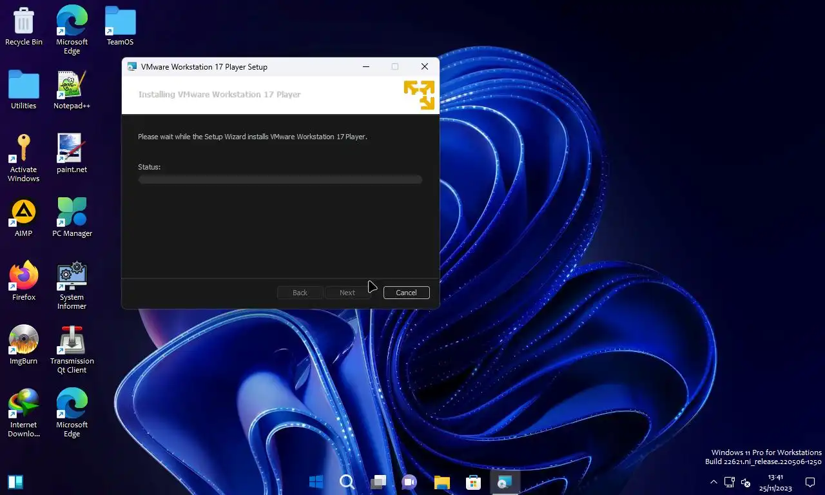Select the bottom Microsoft Edge desktop shortcut
Screen dimensions: 825x495
(72, 413)
